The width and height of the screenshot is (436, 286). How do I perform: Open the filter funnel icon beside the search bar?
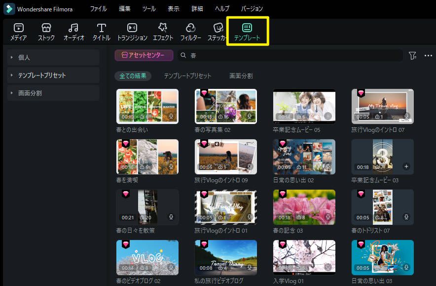(x=413, y=56)
